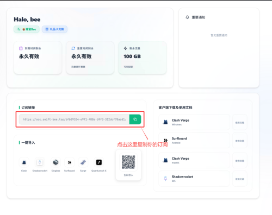Import subscription into Surge
272x215 pixels.
83,162
